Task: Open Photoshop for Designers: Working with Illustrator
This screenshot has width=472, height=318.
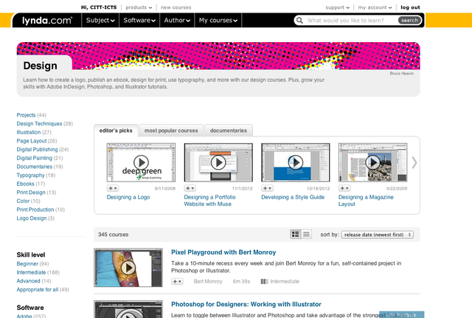Action: (246, 305)
